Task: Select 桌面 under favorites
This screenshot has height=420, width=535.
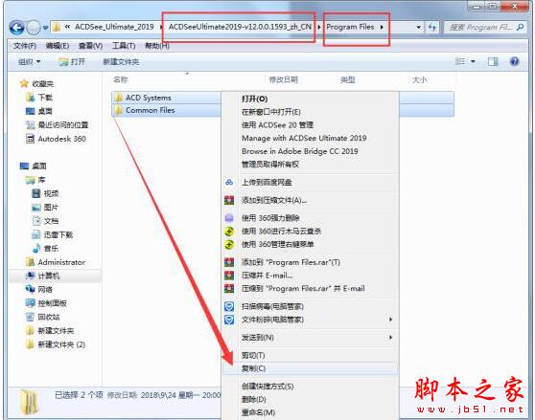Action: [39, 111]
